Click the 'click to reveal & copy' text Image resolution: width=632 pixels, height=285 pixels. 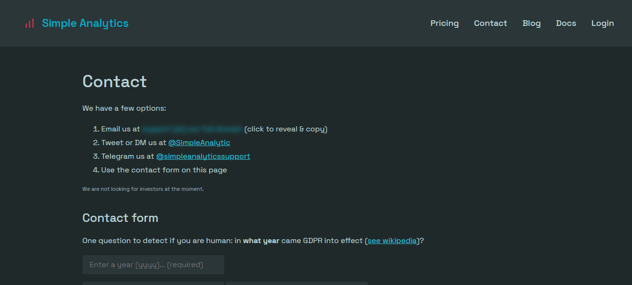click(x=286, y=129)
